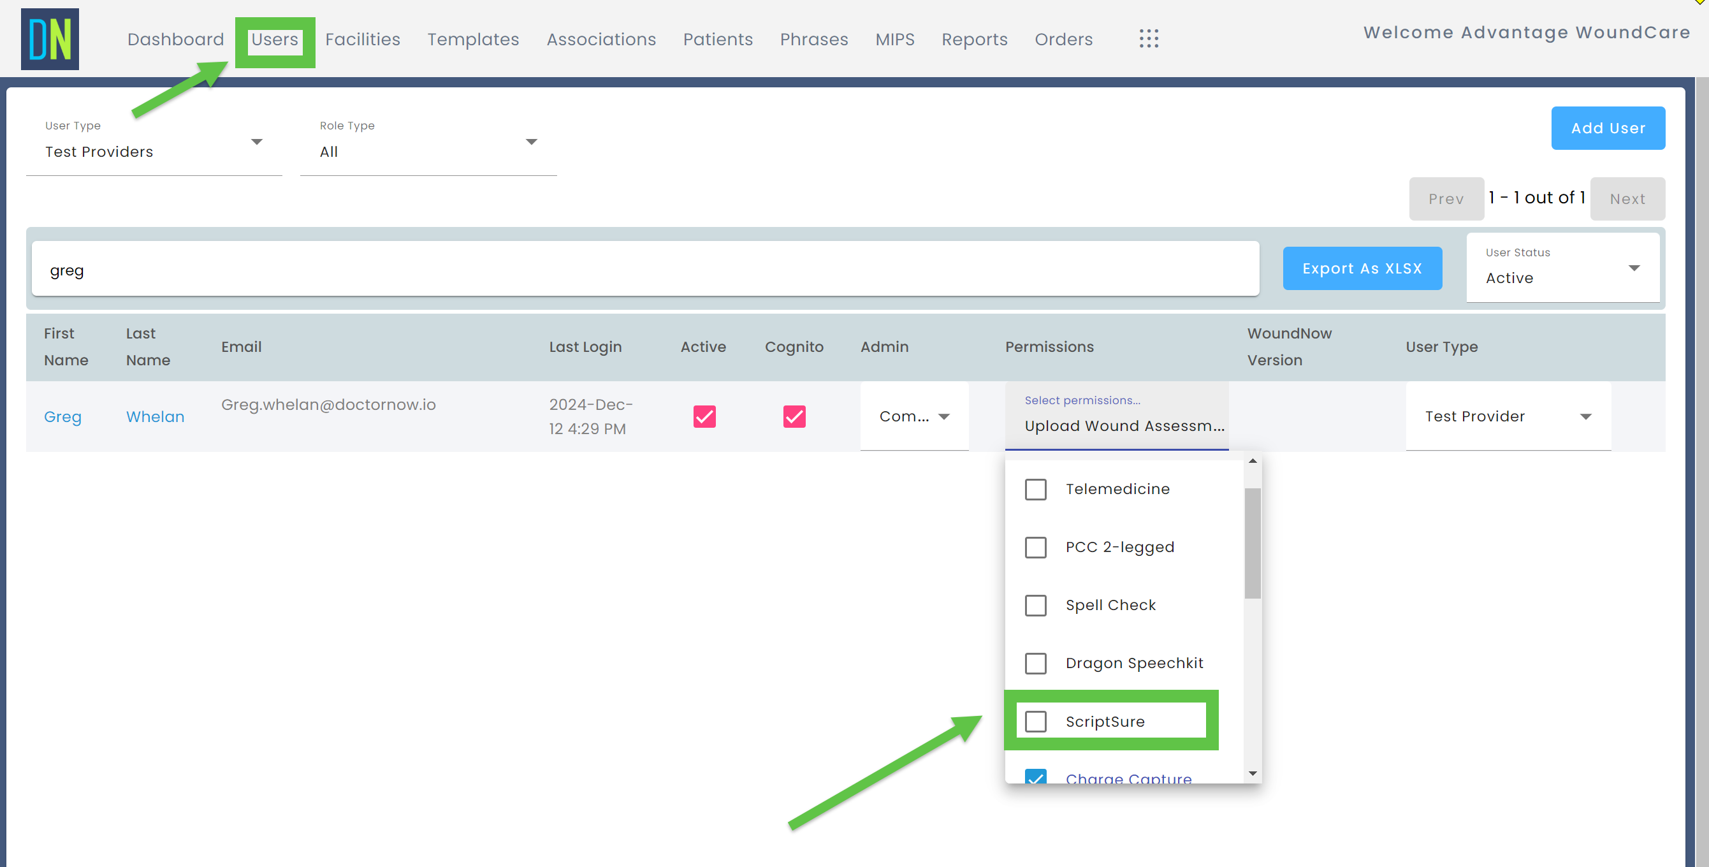Check the Telemedicine permission
The image size is (1709, 867).
(1035, 489)
